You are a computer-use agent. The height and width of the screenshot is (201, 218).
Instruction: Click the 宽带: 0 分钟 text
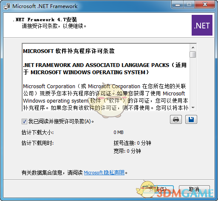127,151
